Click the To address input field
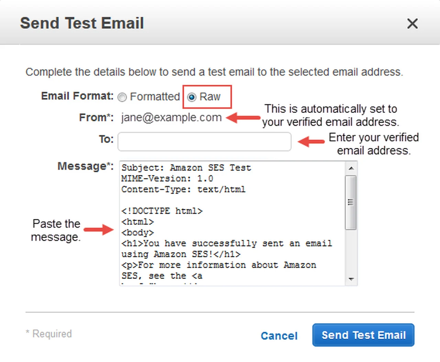 pyautogui.click(x=204, y=142)
